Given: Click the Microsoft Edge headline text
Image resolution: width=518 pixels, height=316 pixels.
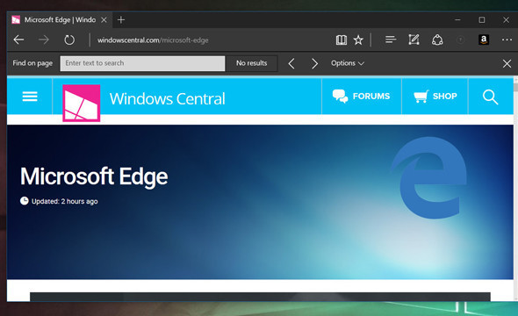Looking at the screenshot, I should point(94,176).
